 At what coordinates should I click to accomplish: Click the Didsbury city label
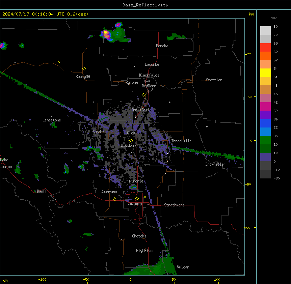click(129, 145)
